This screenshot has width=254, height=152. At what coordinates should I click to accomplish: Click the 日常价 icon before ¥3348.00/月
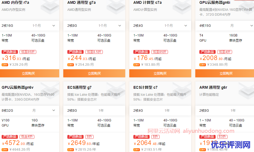pos(203,65)
